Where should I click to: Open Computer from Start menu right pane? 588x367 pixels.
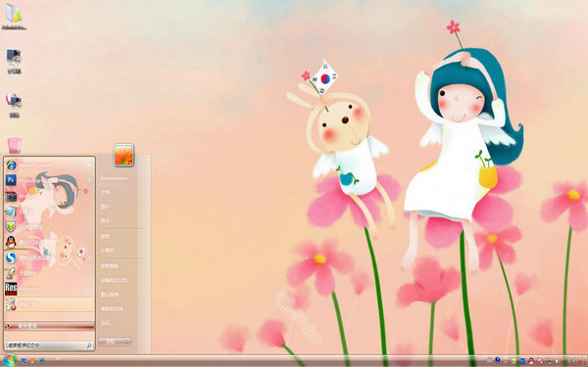coord(108,251)
